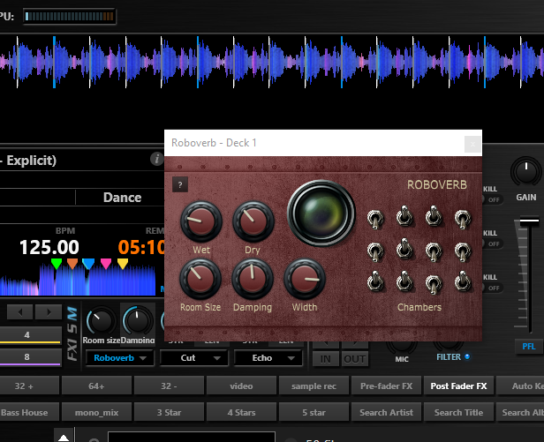Flip first chamber switch in bottom row
Image resolution: width=544 pixels, height=442 pixels.
point(375,280)
